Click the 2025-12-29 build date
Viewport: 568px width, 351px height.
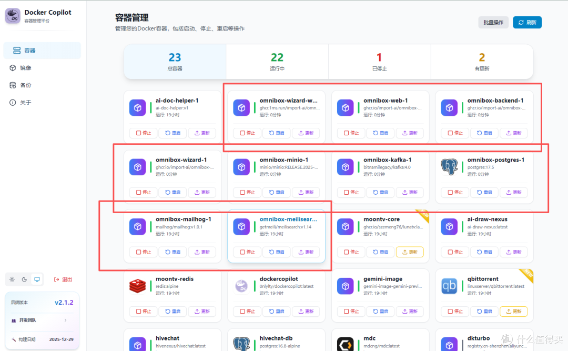click(x=61, y=339)
